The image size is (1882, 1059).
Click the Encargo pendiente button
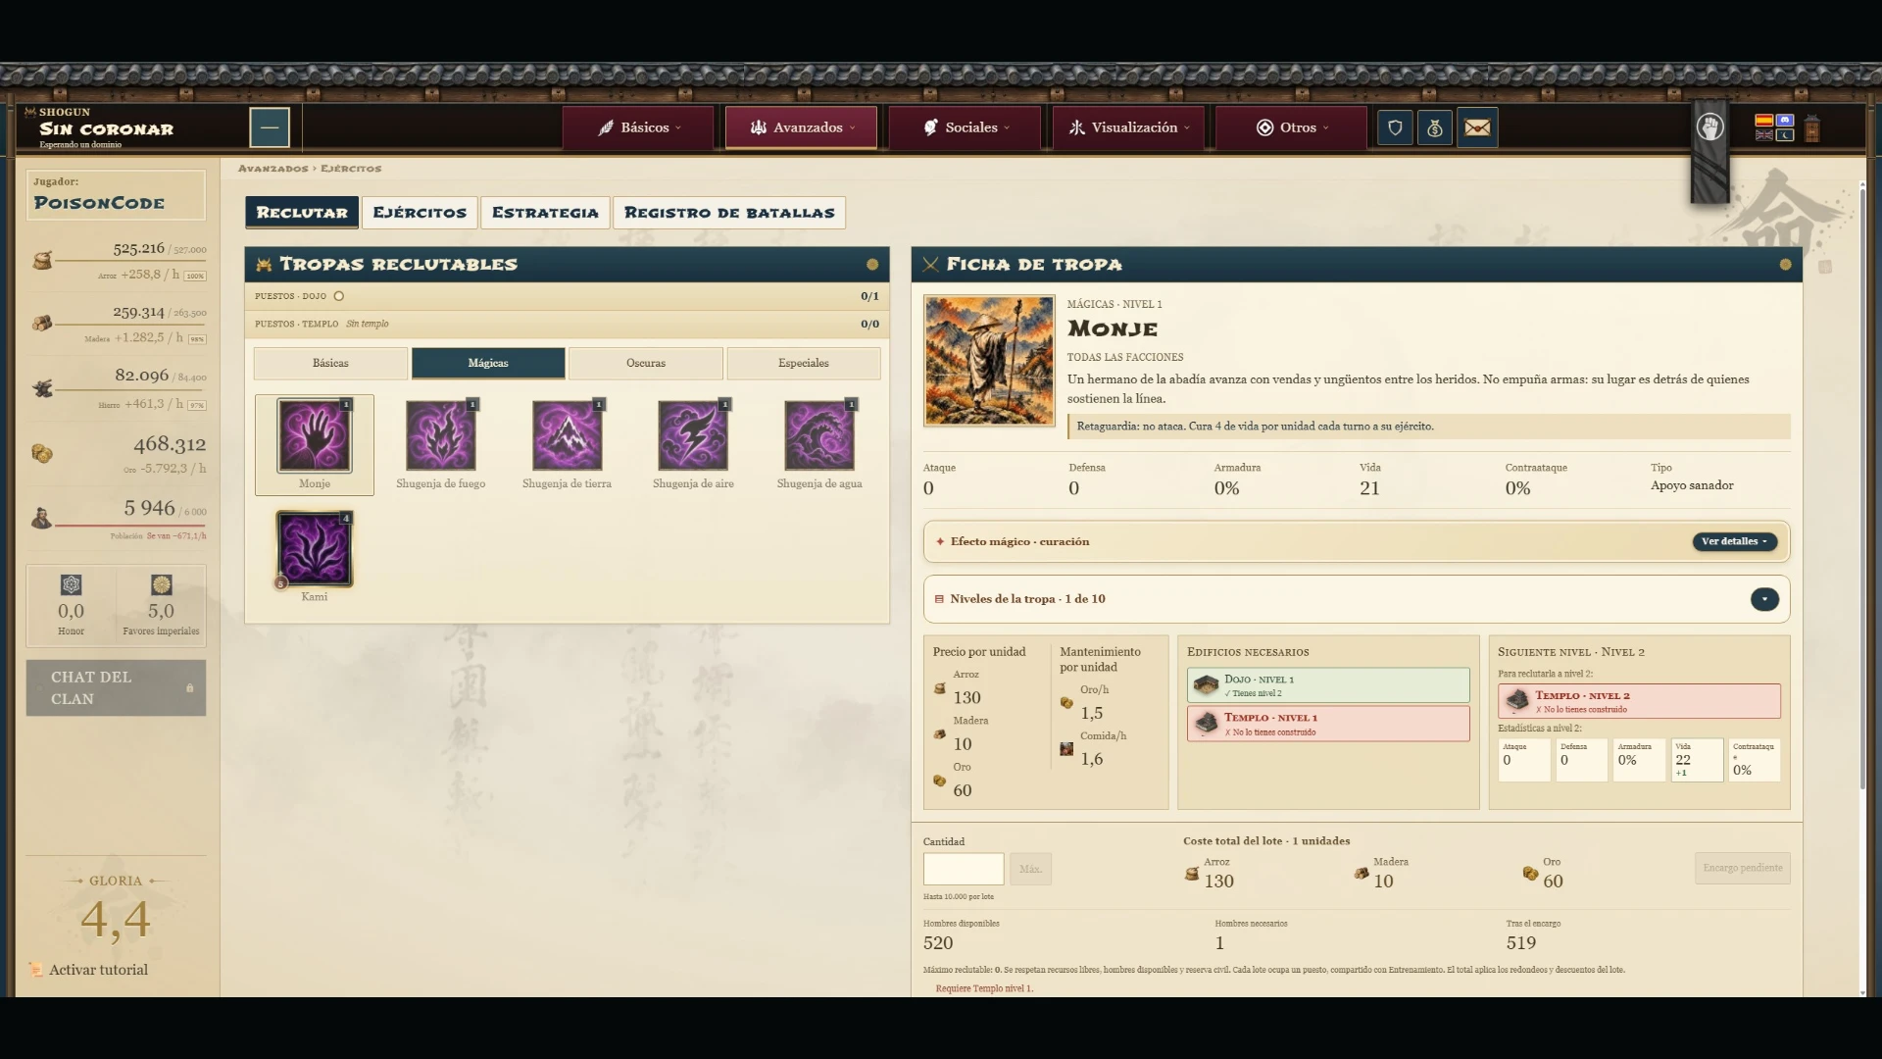coord(1742,868)
